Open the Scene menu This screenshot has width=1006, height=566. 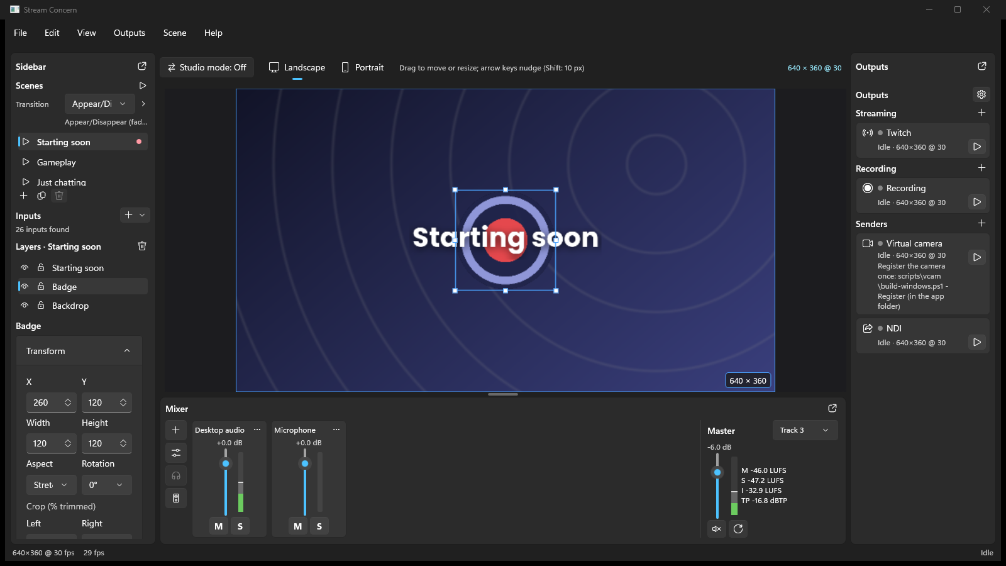[175, 33]
